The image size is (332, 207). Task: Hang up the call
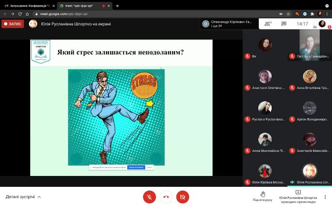pos(166,197)
